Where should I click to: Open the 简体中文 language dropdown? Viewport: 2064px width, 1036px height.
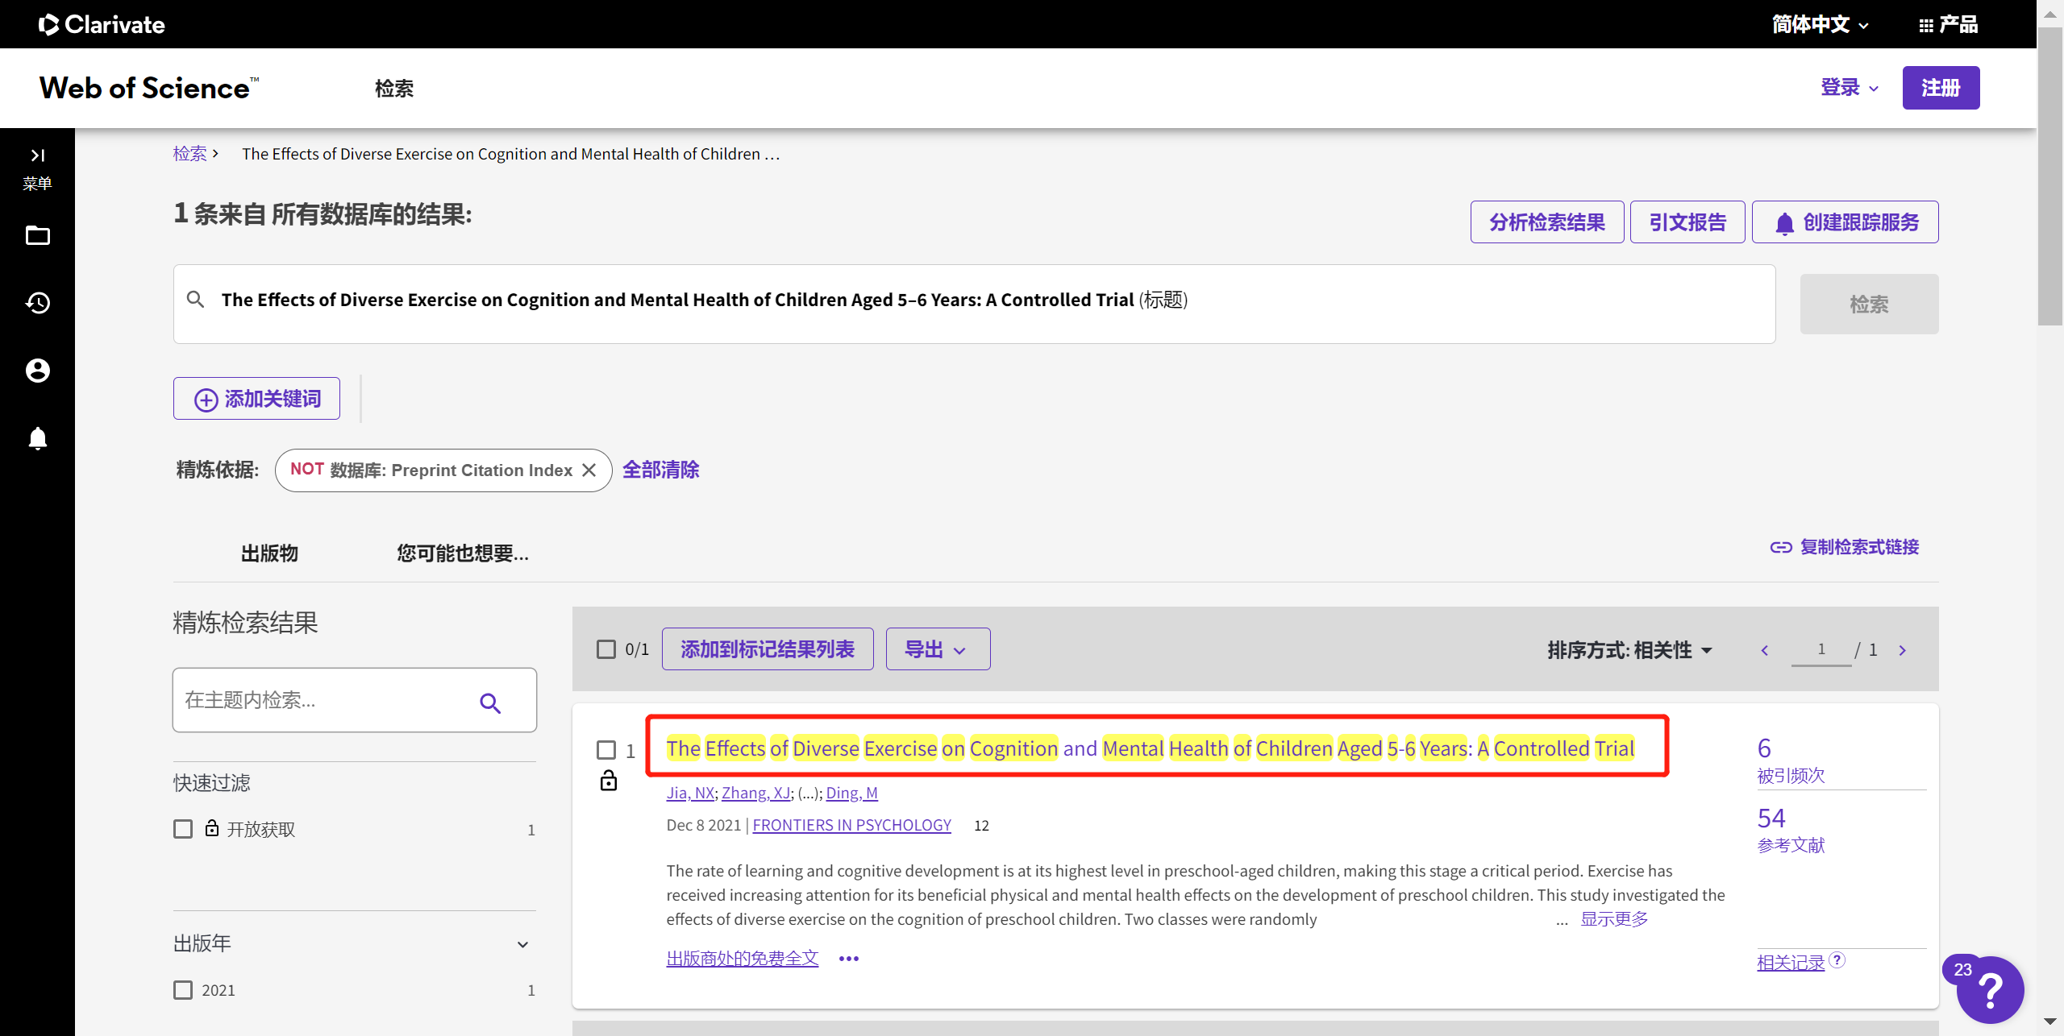coord(1819,24)
